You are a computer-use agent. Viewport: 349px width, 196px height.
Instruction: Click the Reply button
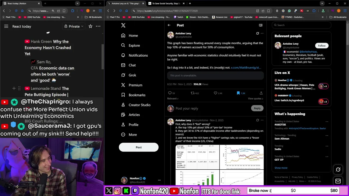257,108
